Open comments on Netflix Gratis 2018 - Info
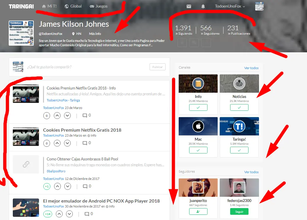 [87, 115]
